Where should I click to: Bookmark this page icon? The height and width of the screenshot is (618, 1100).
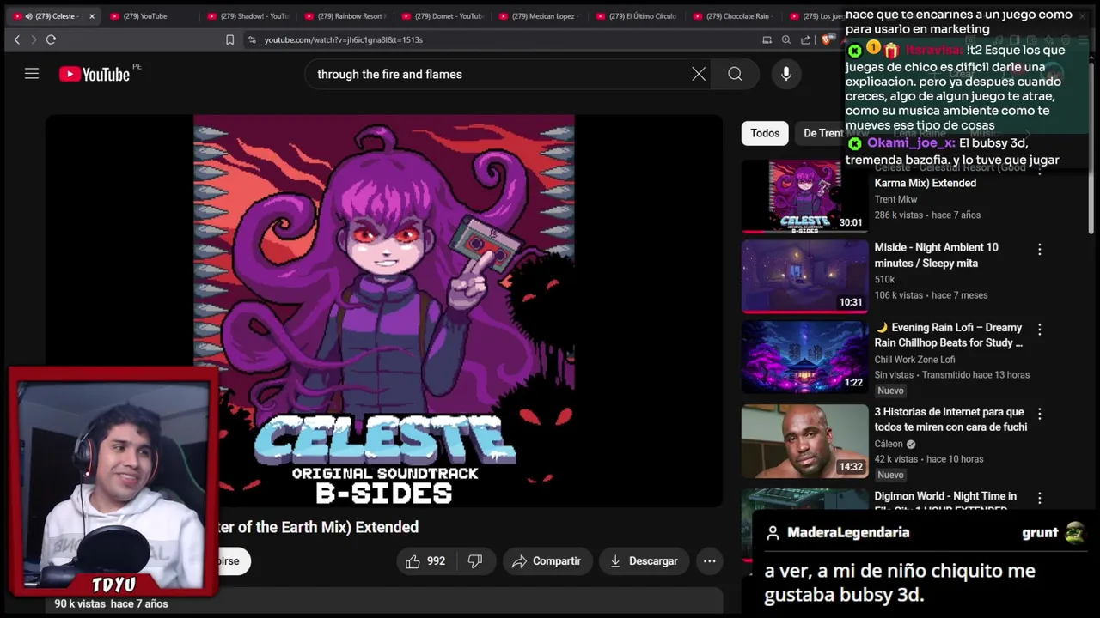(229, 39)
